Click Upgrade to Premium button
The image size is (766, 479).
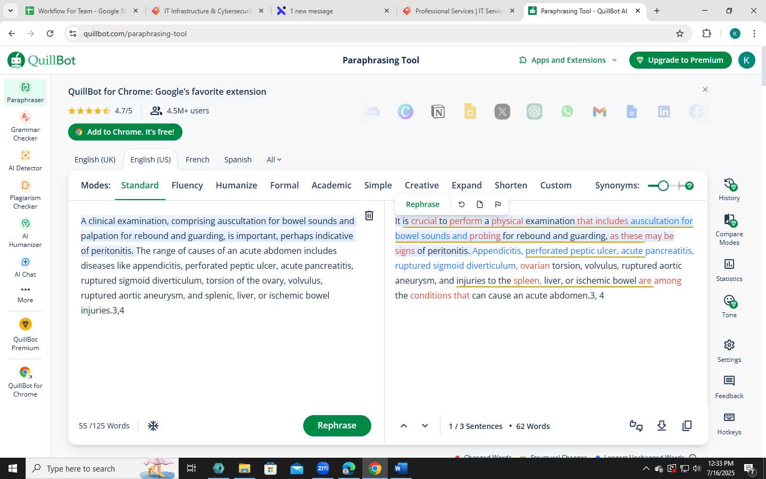point(680,60)
